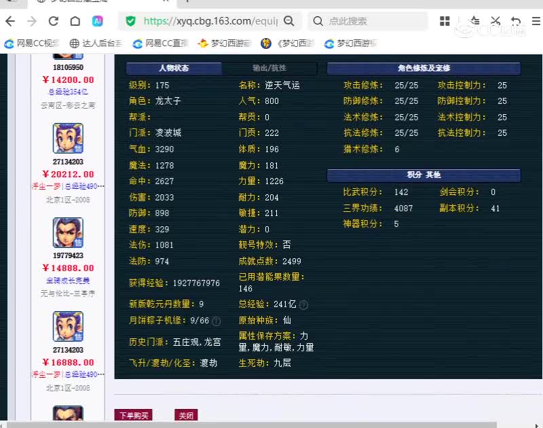Image resolution: width=543 pixels, height=428 pixels.
Task: Click the 门派: 凌波城 value
Action: click(x=168, y=132)
